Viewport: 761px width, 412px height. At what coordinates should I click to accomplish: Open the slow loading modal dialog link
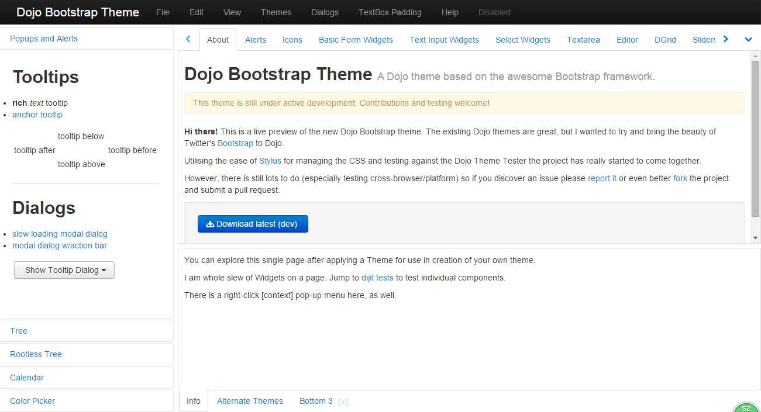[60, 234]
